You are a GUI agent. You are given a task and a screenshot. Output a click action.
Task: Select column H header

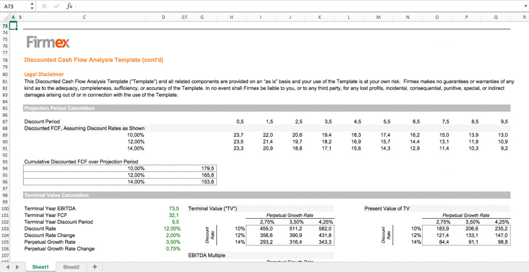click(x=231, y=17)
